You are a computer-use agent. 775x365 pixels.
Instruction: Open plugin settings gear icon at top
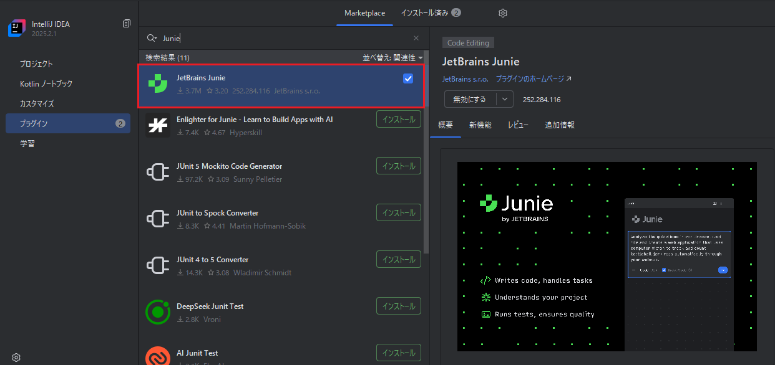coord(503,13)
